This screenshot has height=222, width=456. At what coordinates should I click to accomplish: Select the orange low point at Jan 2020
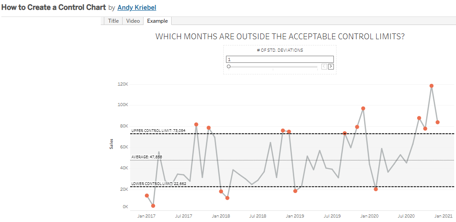coord(376,189)
